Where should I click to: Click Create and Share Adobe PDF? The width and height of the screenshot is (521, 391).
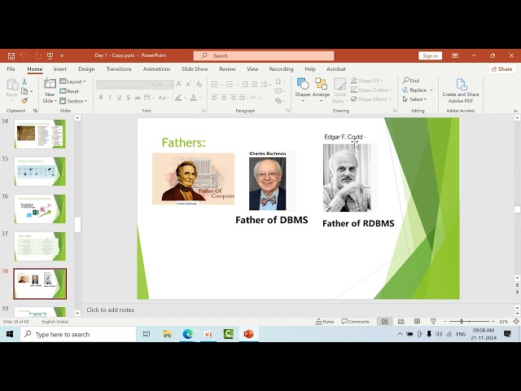point(461,90)
